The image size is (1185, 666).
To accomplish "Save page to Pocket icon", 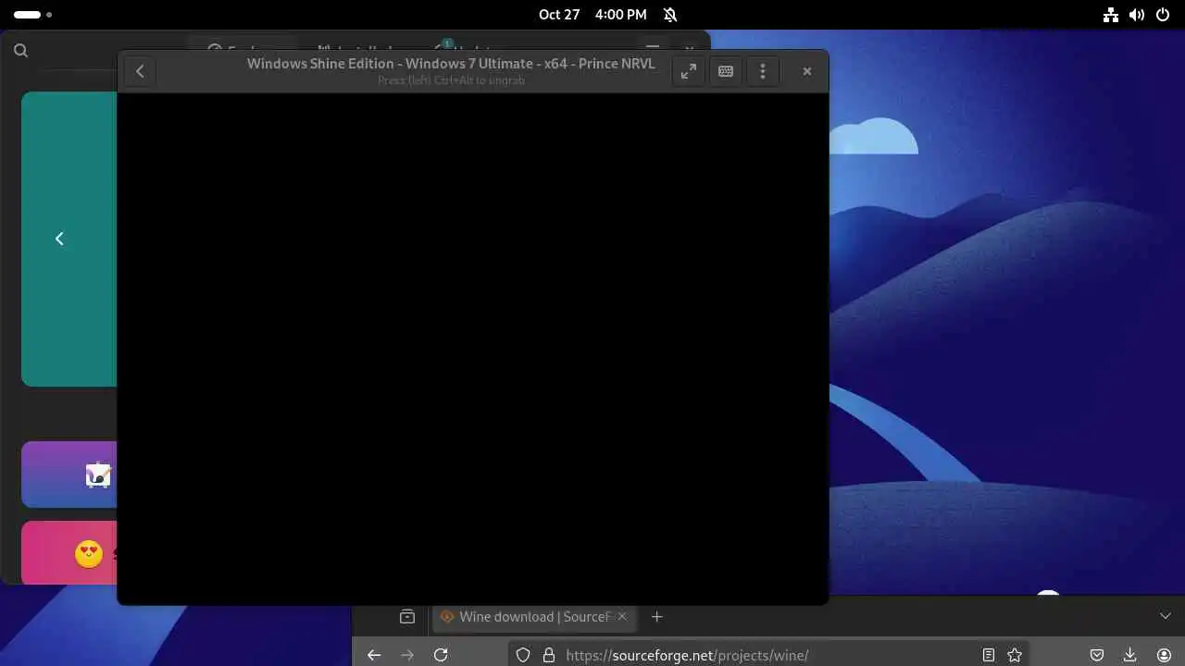I will [1097, 655].
